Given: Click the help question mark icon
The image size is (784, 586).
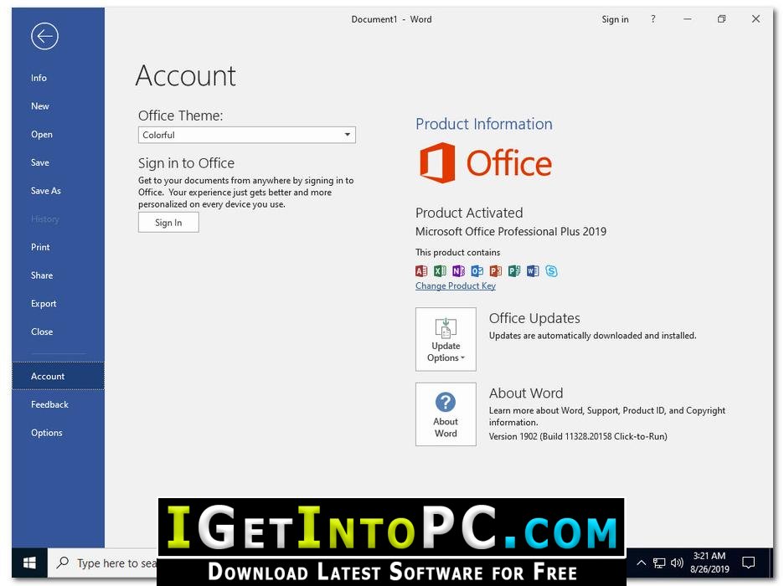Looking at the screenshot, I should (x=653, y=19).
